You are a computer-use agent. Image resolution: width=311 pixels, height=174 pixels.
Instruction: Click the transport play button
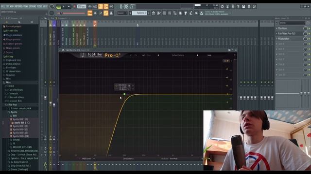[64, 6]
